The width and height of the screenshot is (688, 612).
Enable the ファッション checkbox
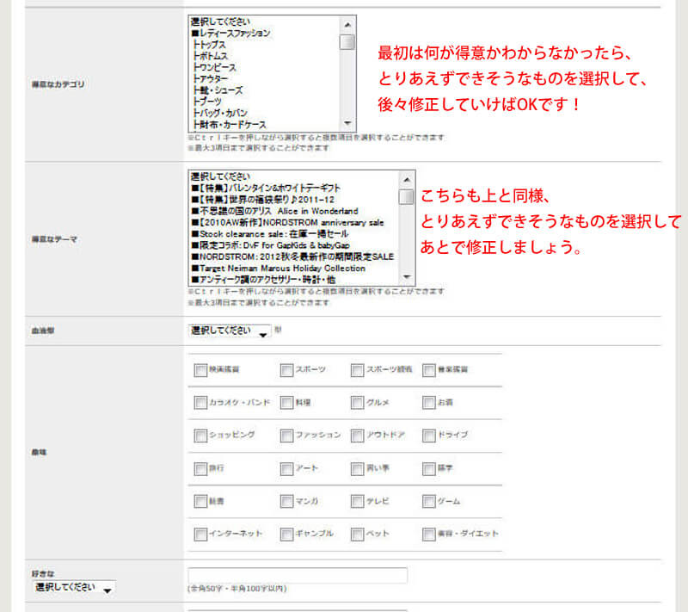pyautogui.click(x=286, y=436)
